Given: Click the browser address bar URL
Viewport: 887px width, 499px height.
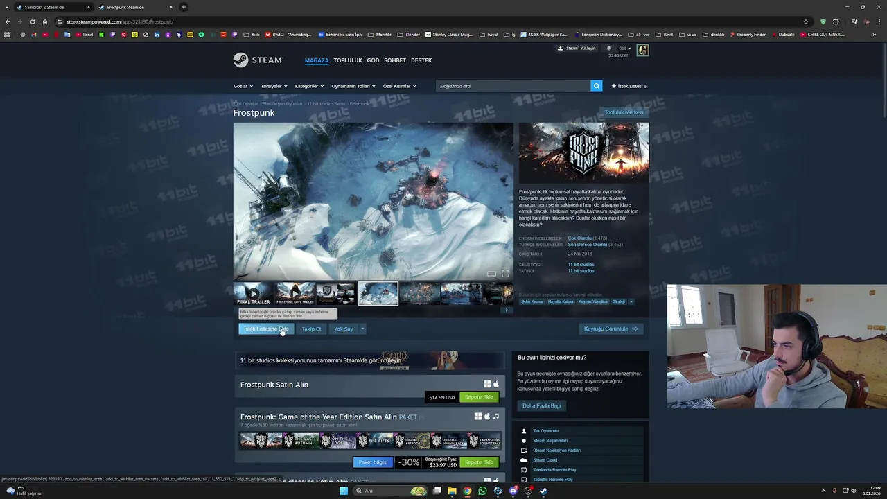Looking at the screenshot, I should pyautogui.click(x=119, y=21).
